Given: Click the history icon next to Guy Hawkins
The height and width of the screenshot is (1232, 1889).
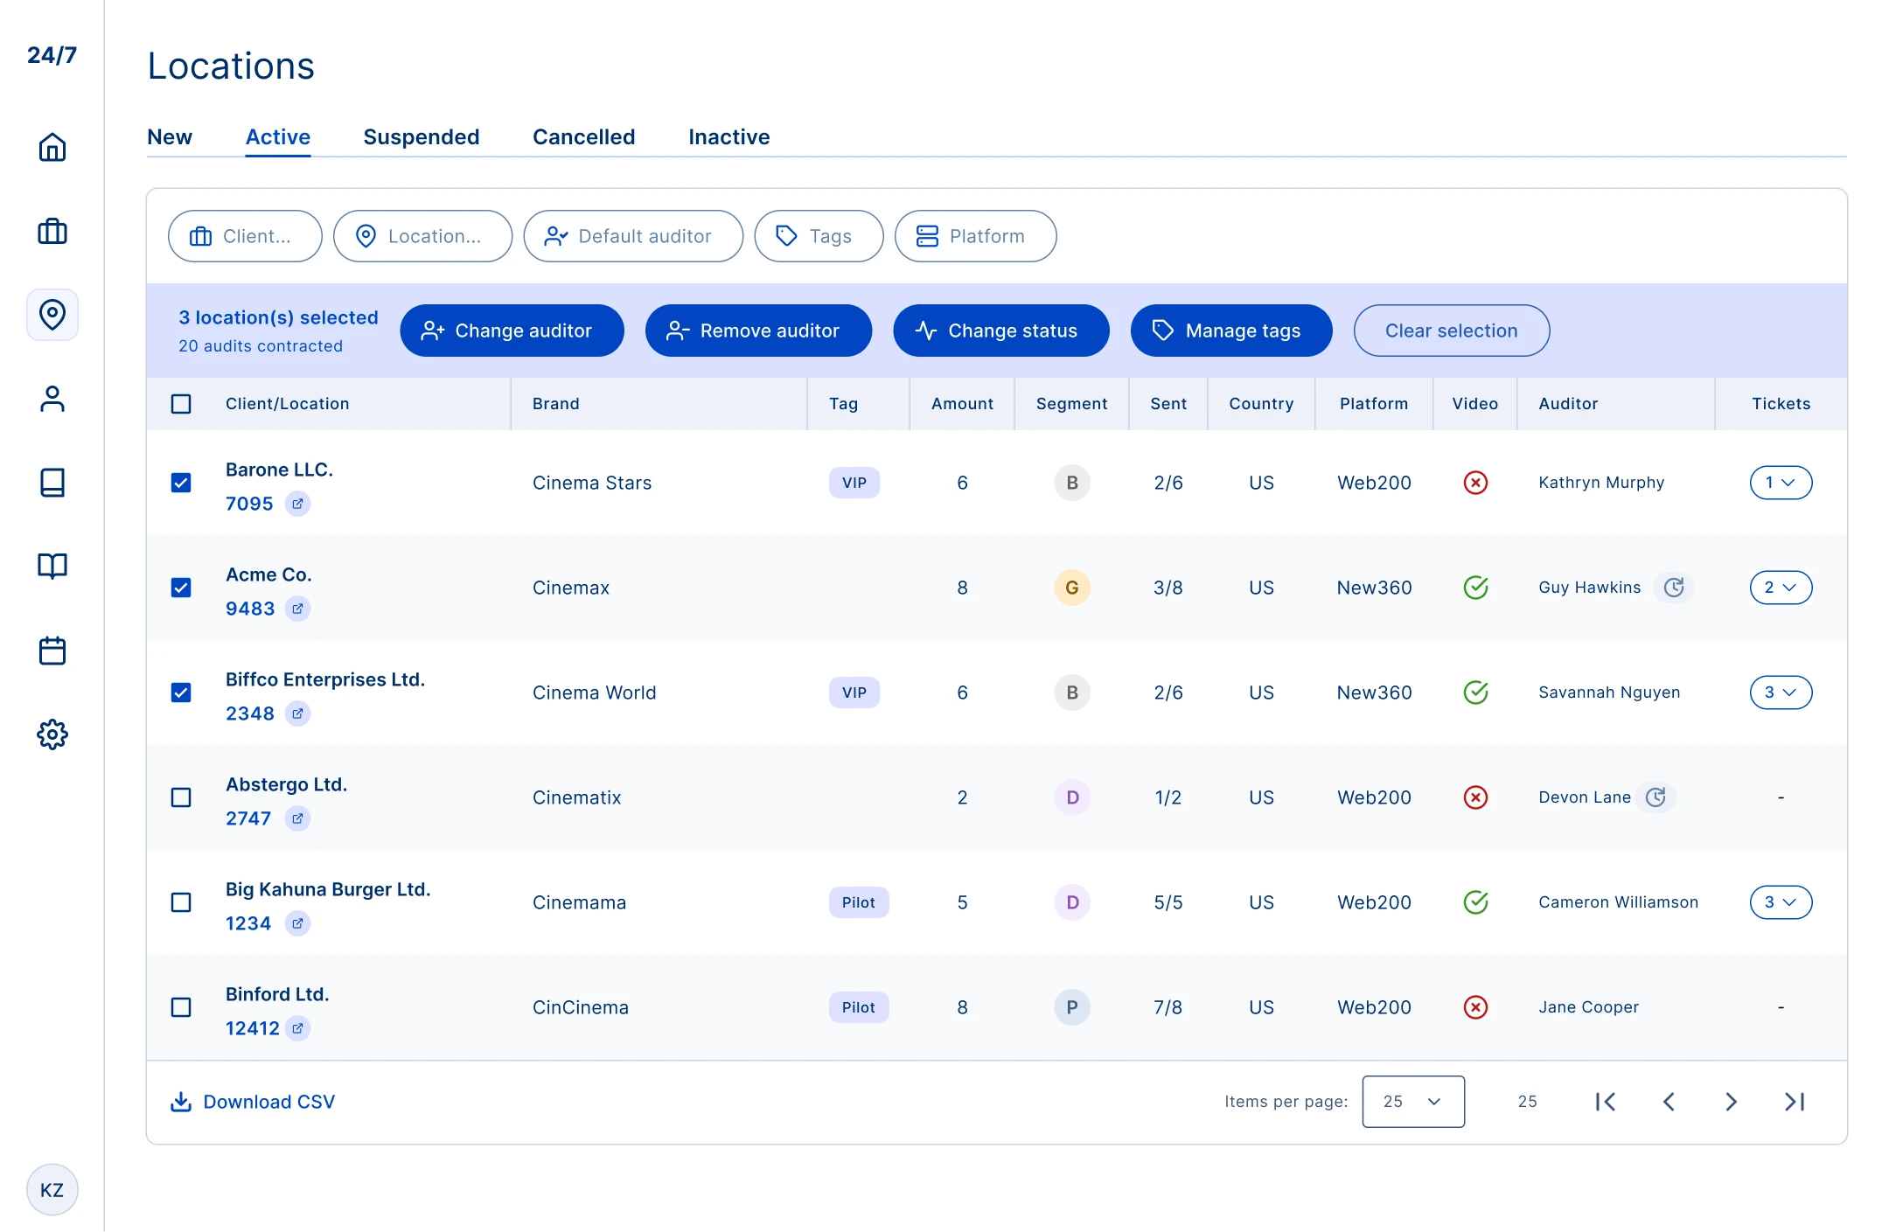Looking at the screenshot, I should 1674,588.
